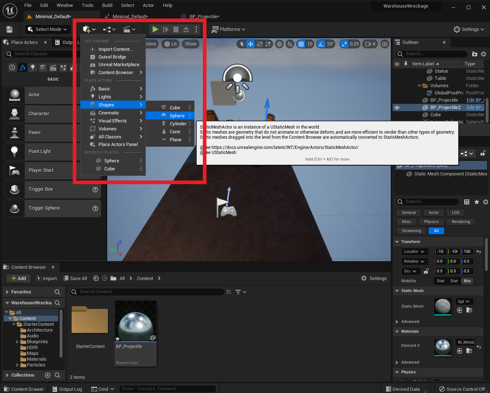Open the Content Drawer
Image resolution: width=490 pixels, height=393 pixels.
click(24, 389)
